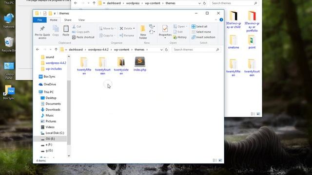Select 3DaVinci-gray-ar child folder in back window
This screenshot has width=312, height=175.
[x=234, y=20]
